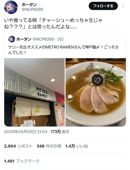Click the 2025年06月05日 21:04 timestamp

[x=26, y=132]
